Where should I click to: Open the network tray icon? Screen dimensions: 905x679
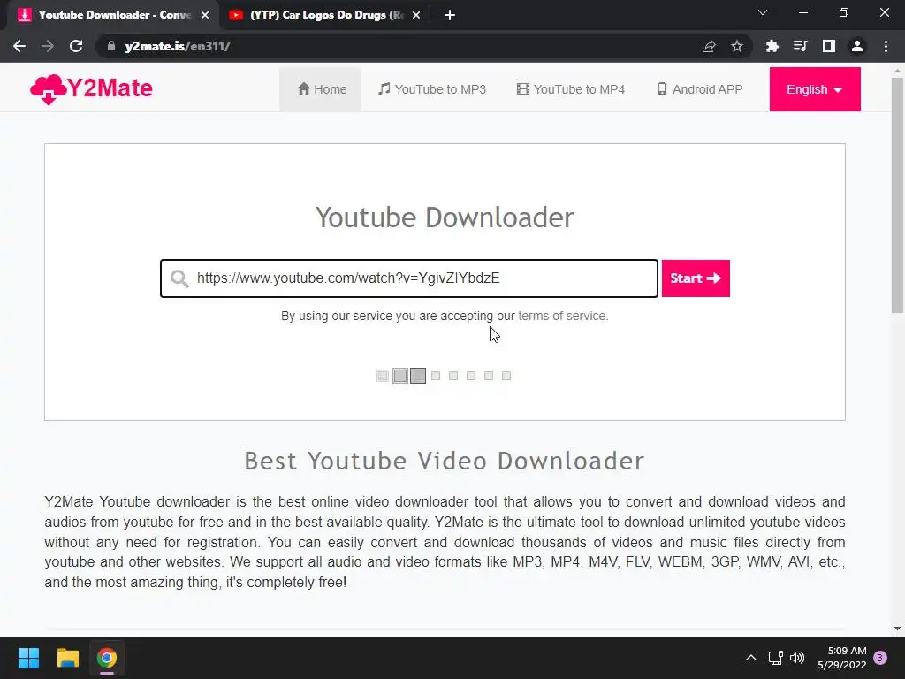(x=775, y=658)
